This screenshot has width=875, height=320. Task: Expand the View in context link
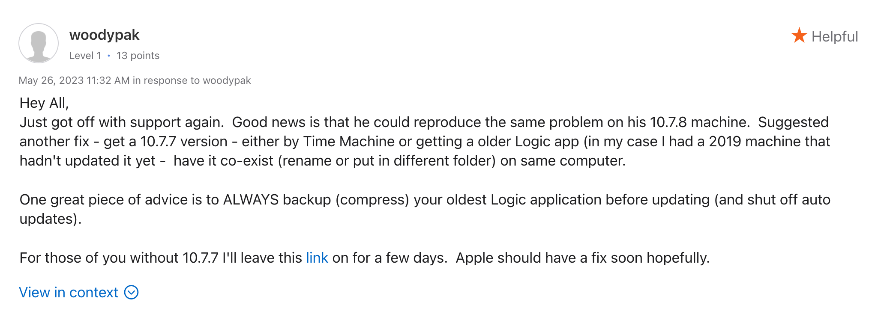pyautogui.click(x=69, y=292)
